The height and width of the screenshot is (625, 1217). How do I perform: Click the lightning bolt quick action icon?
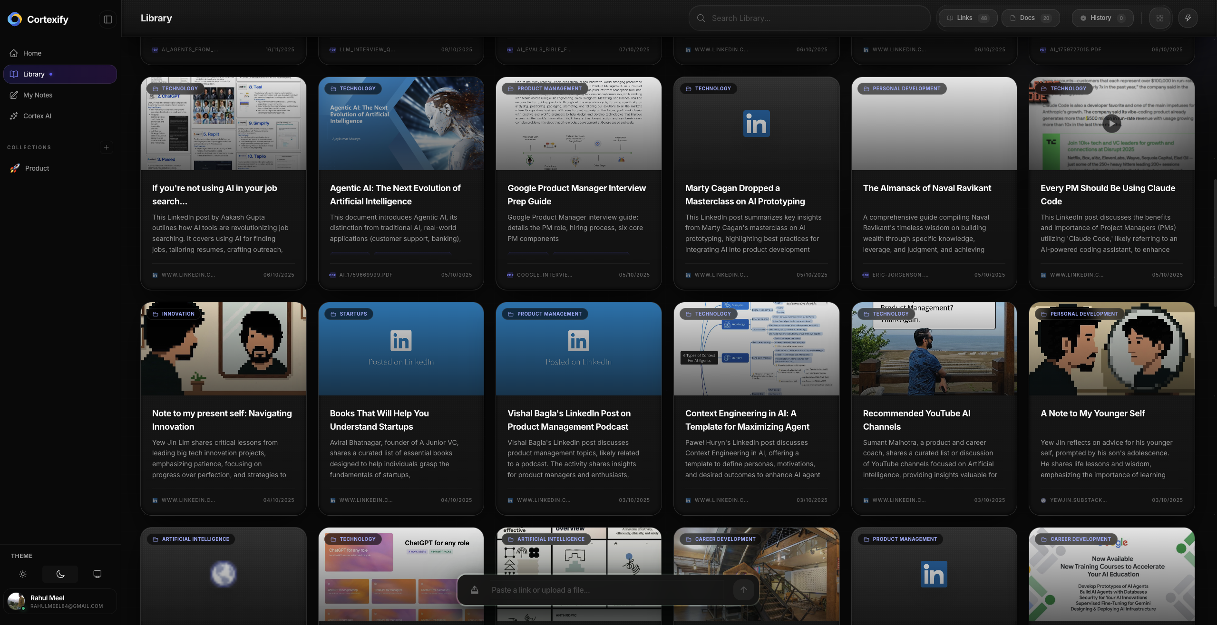1188,18
